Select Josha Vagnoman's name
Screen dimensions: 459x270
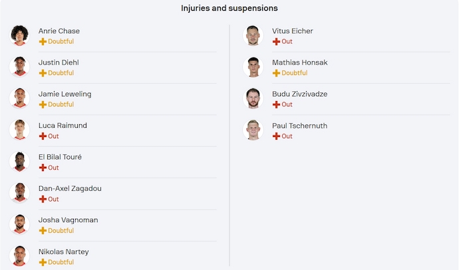coord(67,220)
